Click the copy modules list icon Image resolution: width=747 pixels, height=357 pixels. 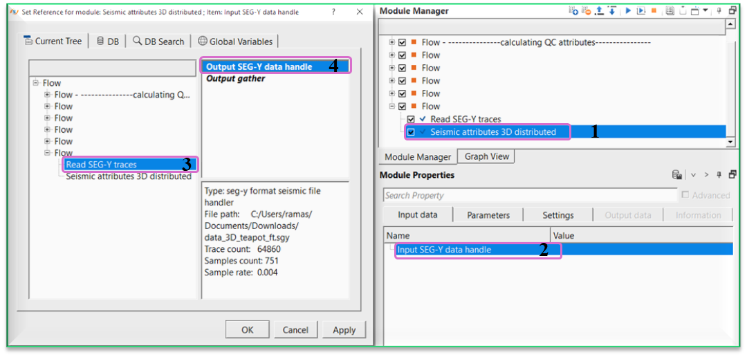click(670, 10)
